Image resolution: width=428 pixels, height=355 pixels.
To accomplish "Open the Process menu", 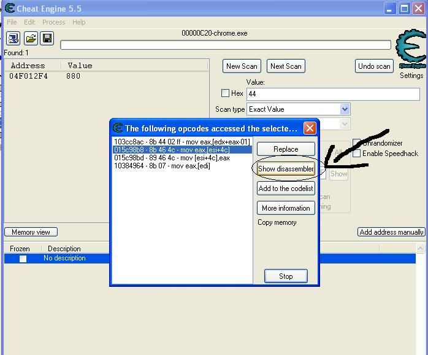I will click(54, 22).
